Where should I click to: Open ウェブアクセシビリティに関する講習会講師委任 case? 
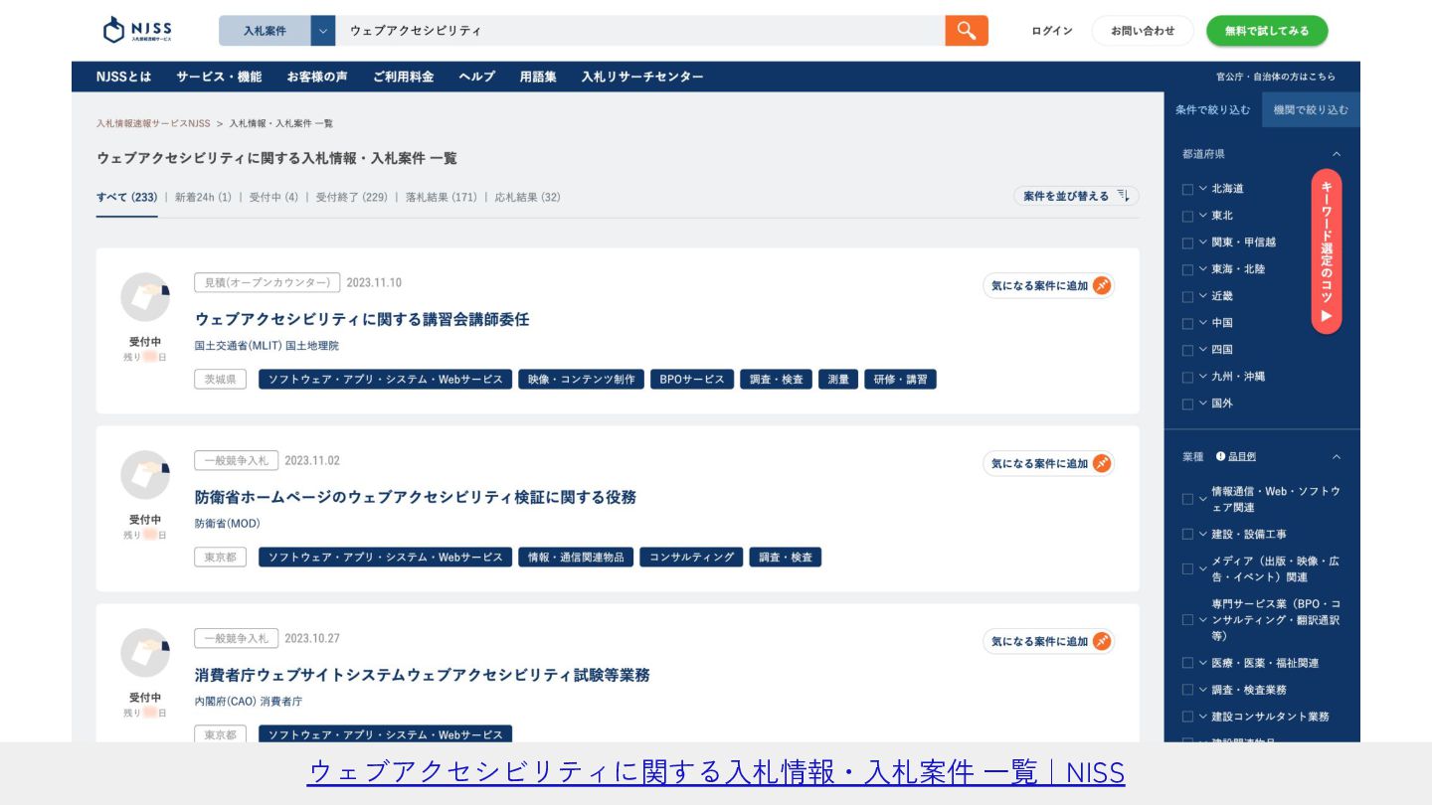coord(362,319)
